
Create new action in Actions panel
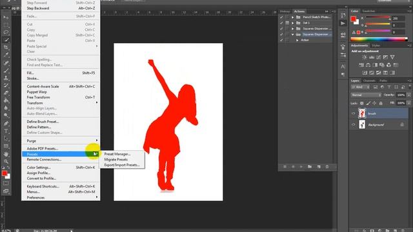[319, 167]
